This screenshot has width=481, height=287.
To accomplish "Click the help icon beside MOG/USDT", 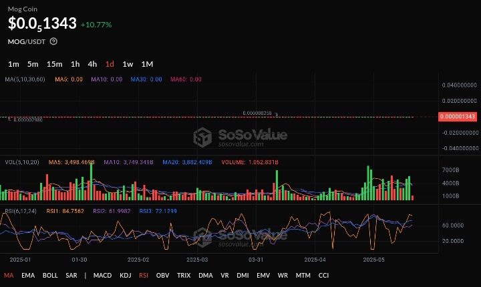I will (53, 41).
